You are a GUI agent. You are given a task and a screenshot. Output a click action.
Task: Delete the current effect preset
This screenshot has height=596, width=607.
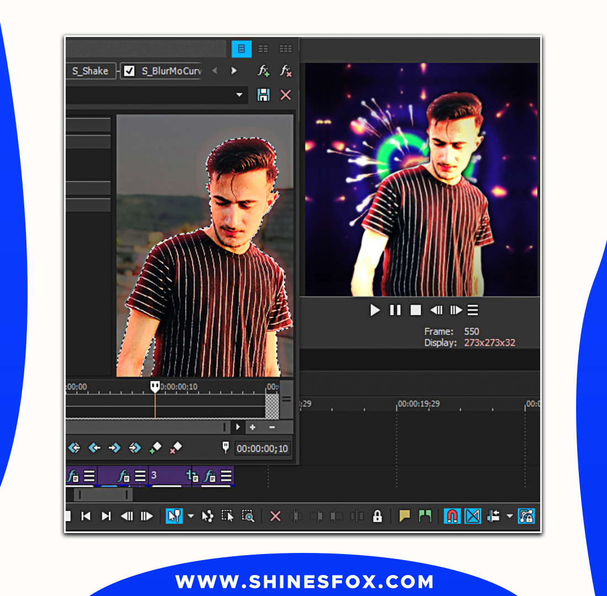pos(286,95)
